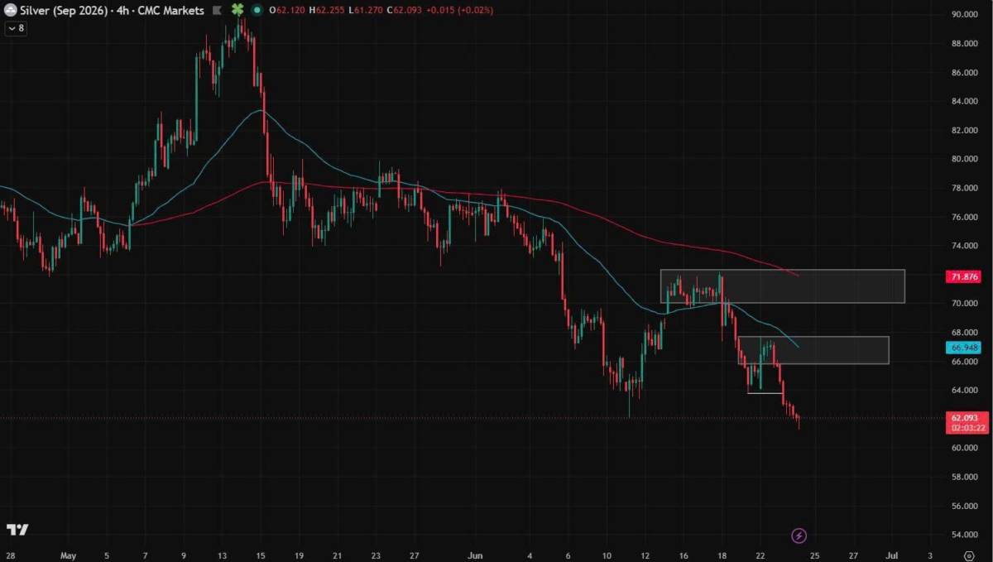
Task: Expand the collapsed indicators legend showing 8
Action: (x=16, y=28)
